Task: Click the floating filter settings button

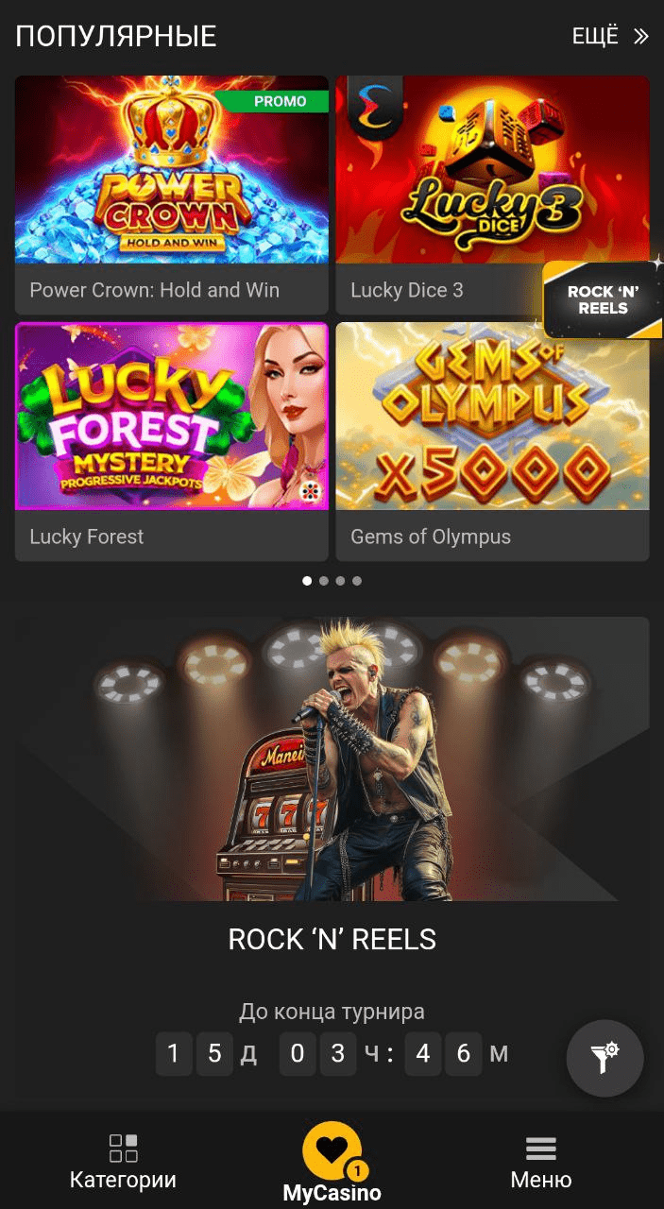Action: (x=604, y=1058)
